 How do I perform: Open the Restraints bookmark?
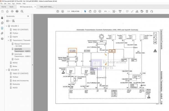click(x=16, y=84)
